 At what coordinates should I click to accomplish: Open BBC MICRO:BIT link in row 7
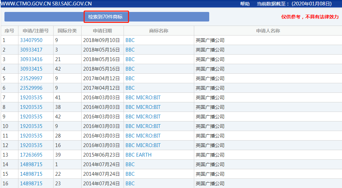(143, 98)
